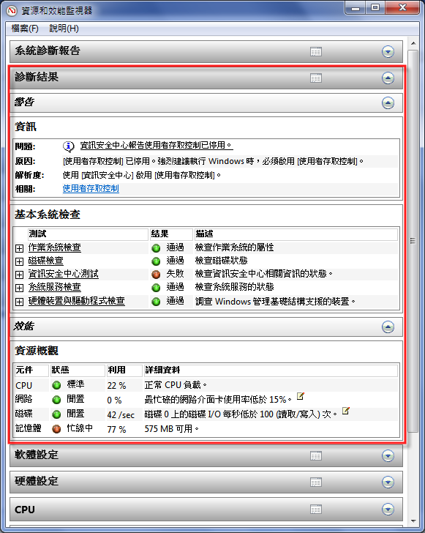Click green status icon for 作業系統檢查
This screenshot has width=425, height=533.
pos(156,248)
